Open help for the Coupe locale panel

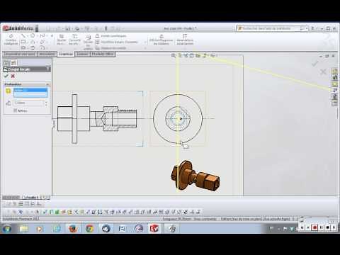[x=47, y=69]
